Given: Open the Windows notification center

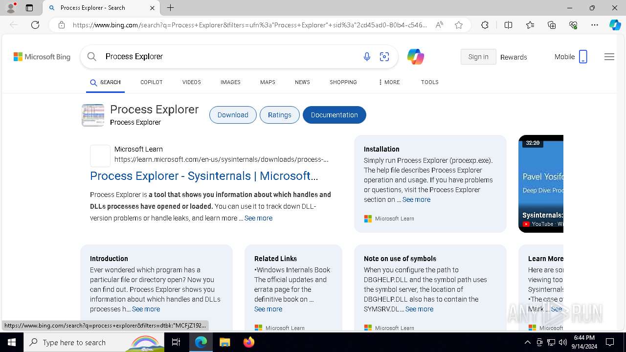Looking at the screenshot, I should point(610,342).
